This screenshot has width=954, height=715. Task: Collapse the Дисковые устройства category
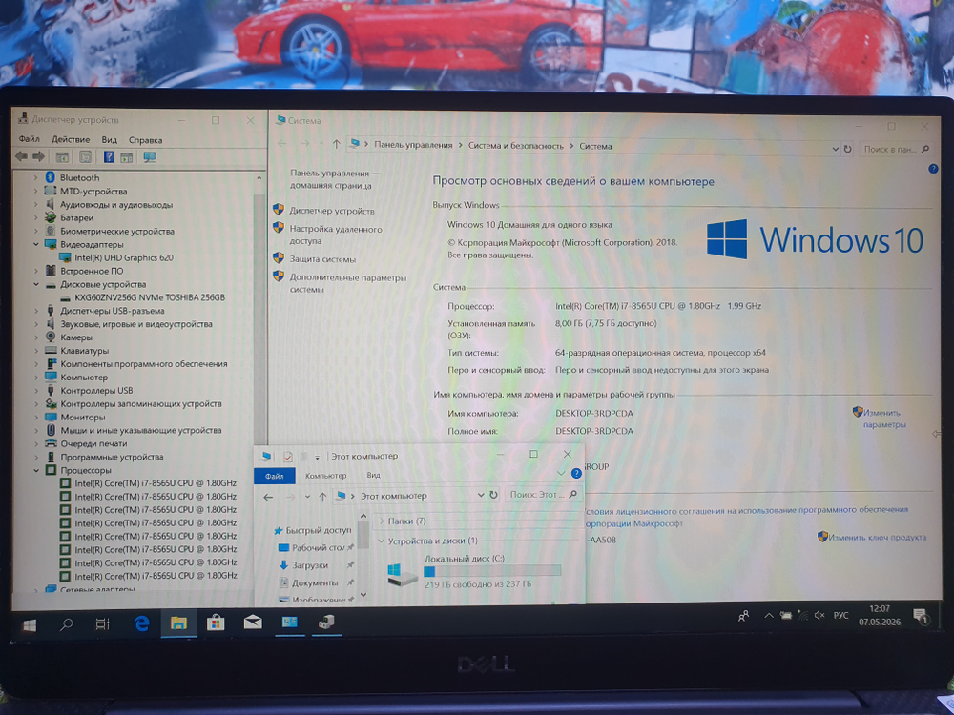point(36,284)
